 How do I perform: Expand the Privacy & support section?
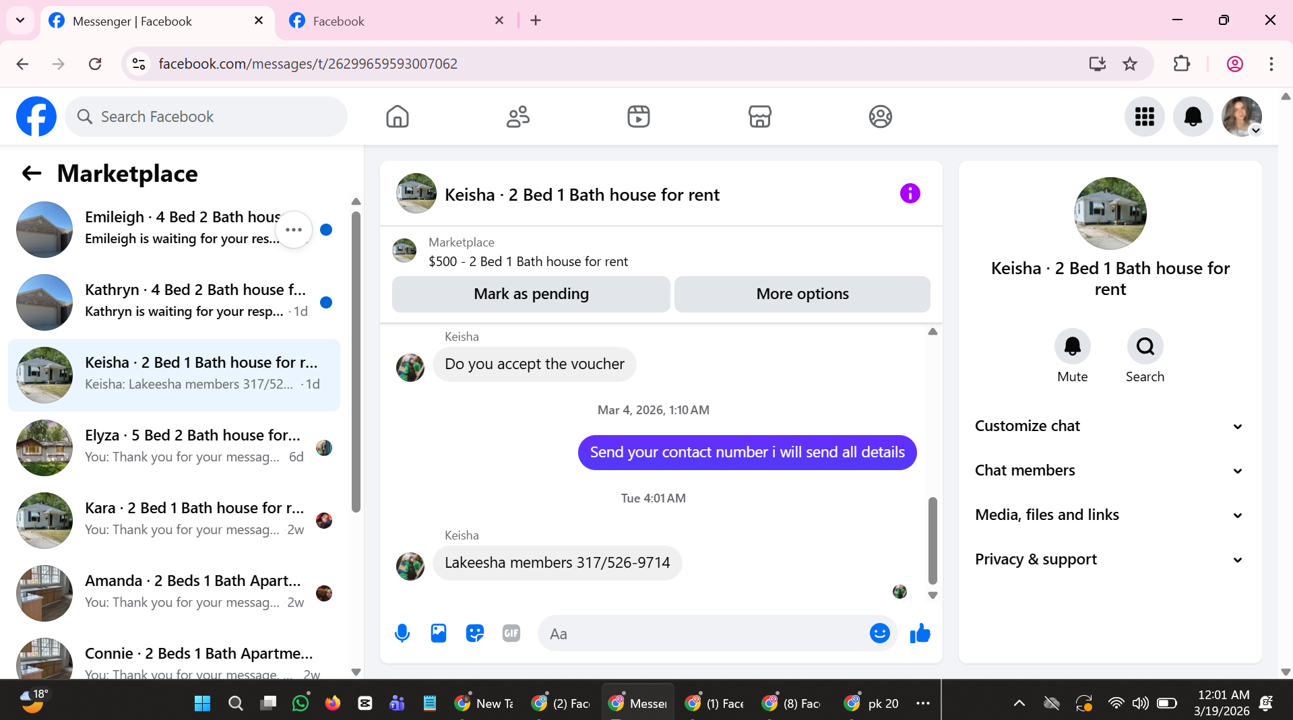1108,559
